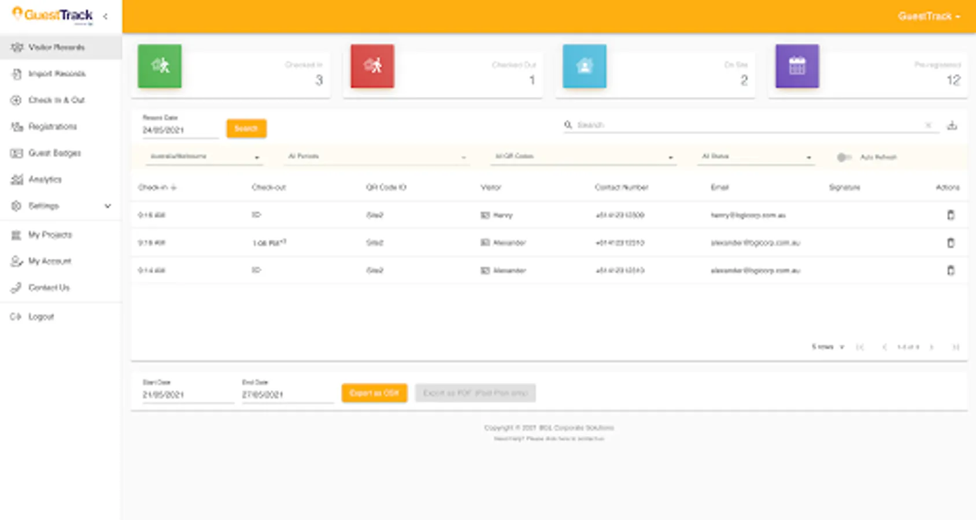Open Registrations in the sidebar
Viewport: 976px width, 520px height.
pyautogui.click(x=61, y=127)
